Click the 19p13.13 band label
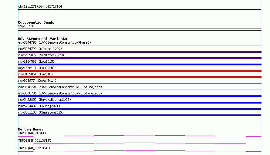270x155 pixels. click(25, 26)
